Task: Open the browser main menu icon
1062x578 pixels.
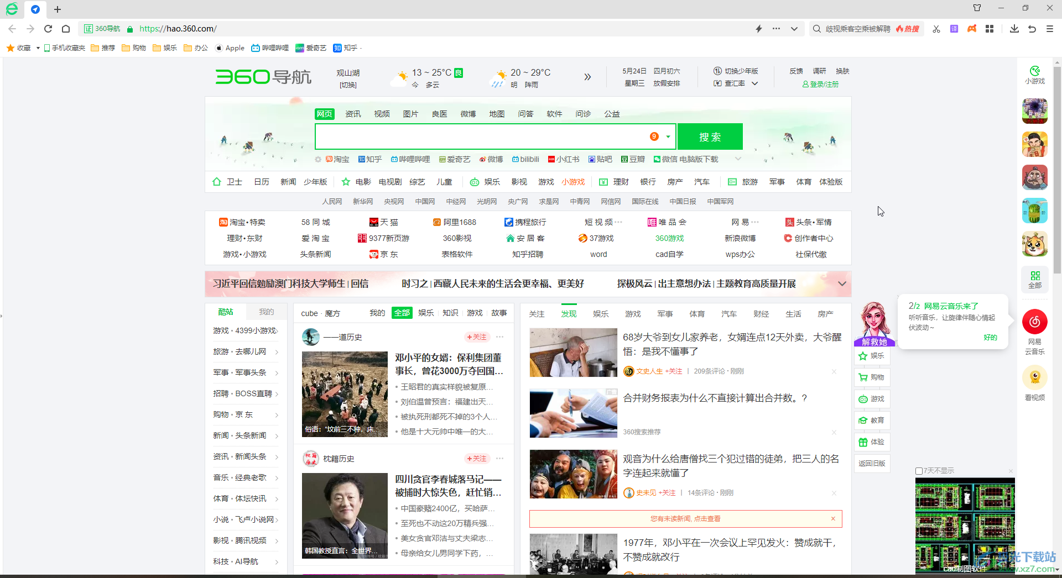Action: tap(1050, 29)
